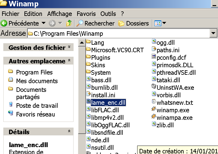Screen dimensions: 218x154
Task: Open the Fichier menu
Action: coord(11,14)
